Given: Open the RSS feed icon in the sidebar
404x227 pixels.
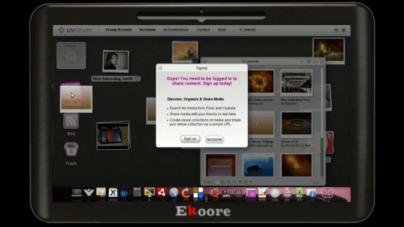Looking at the screenshot, I should pyautogui.click(x=71, y=121).
